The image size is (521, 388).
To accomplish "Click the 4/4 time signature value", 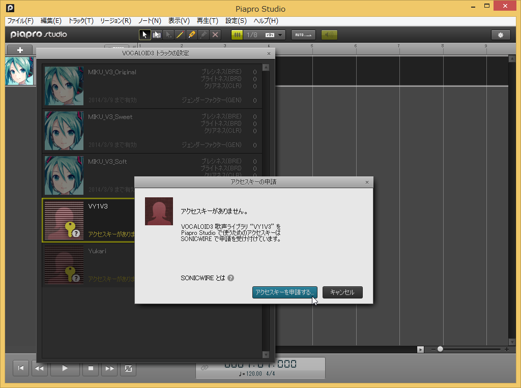I will click(271, 374).
